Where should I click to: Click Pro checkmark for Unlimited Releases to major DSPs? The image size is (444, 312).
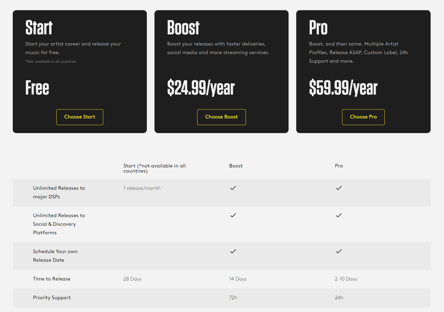click(x=339, y=188)
